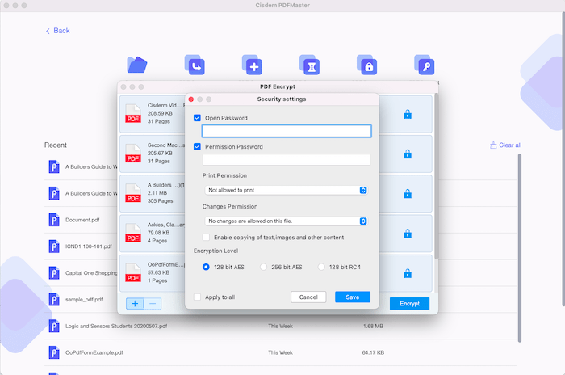Add a file with the plus button
The height and width of the screenshot is (375, 565).
point(135,304)
